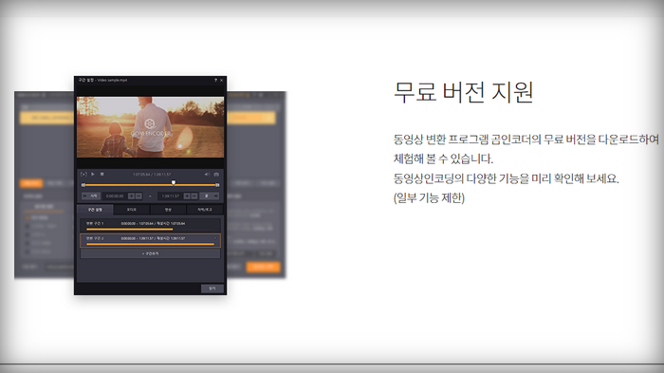Set the range end with the 끝 button
The width and height of the screenshot is (664, 373).
[x=210, y=196]
